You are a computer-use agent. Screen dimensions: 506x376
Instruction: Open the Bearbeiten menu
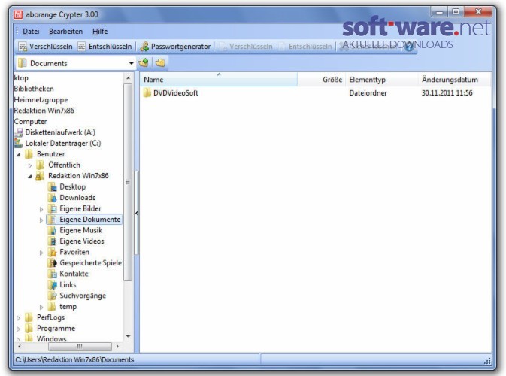pyautogui.click(x=66, y=32)
